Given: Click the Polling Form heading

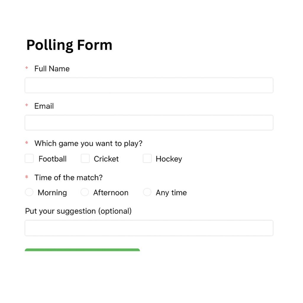Looking at the screenshot, I should coord(69,45).
